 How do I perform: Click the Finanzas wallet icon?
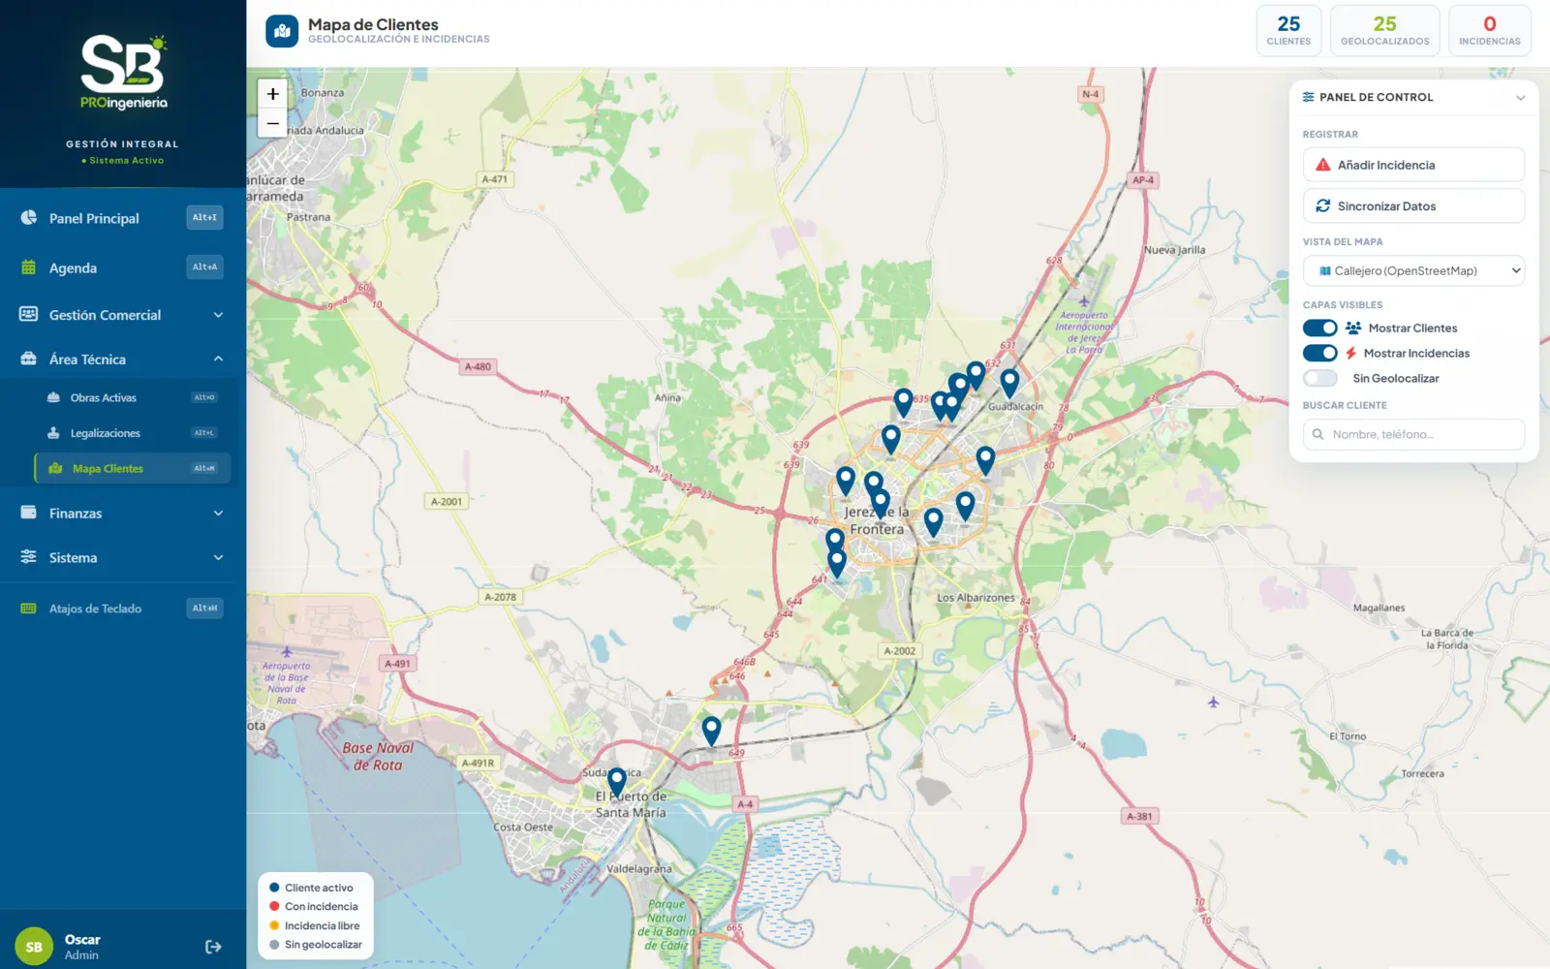(x=29, y=513)
